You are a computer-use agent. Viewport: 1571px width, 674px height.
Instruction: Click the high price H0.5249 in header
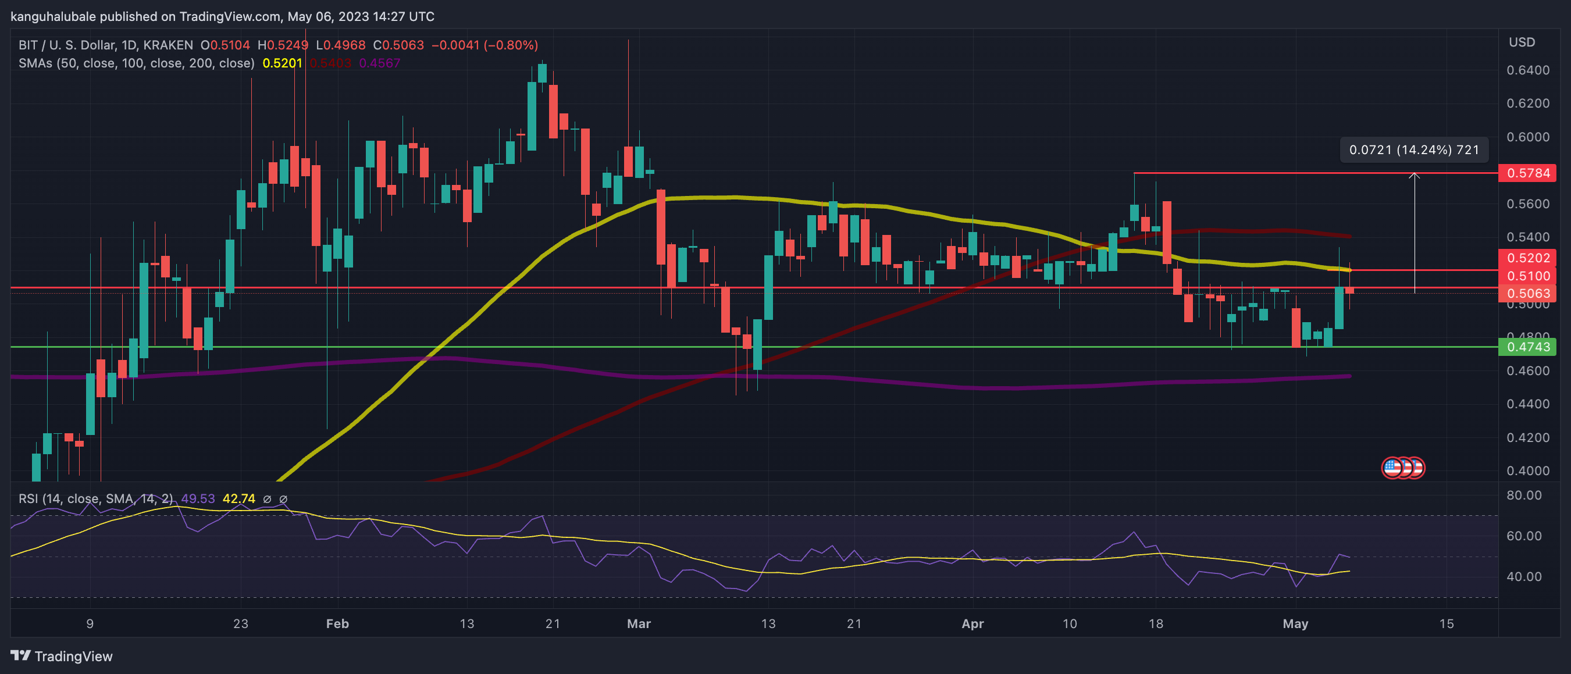tap(283, 45)
